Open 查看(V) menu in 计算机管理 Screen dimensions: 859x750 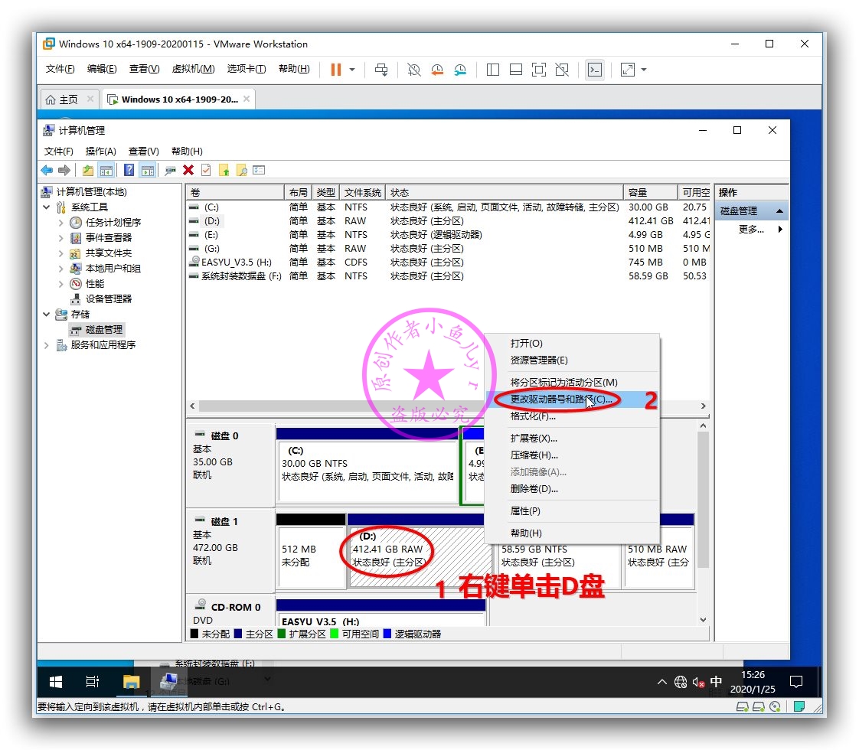coord(143,152)
